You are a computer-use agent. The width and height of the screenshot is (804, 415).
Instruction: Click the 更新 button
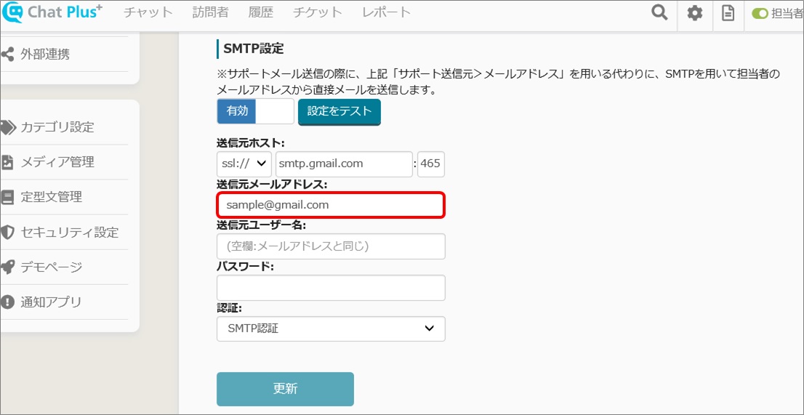pos(285,389)
